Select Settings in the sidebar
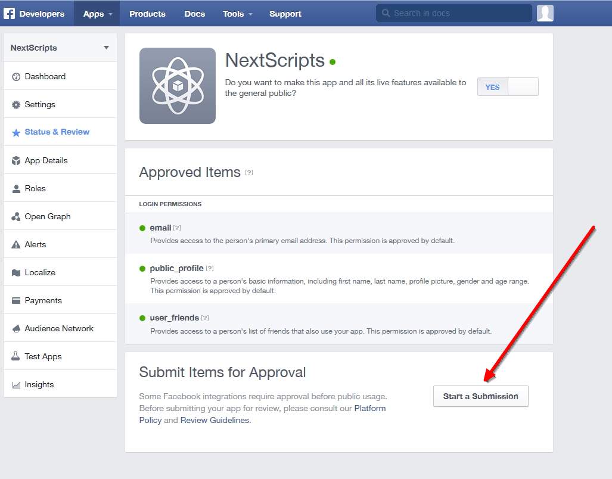 tap(60, 104)
